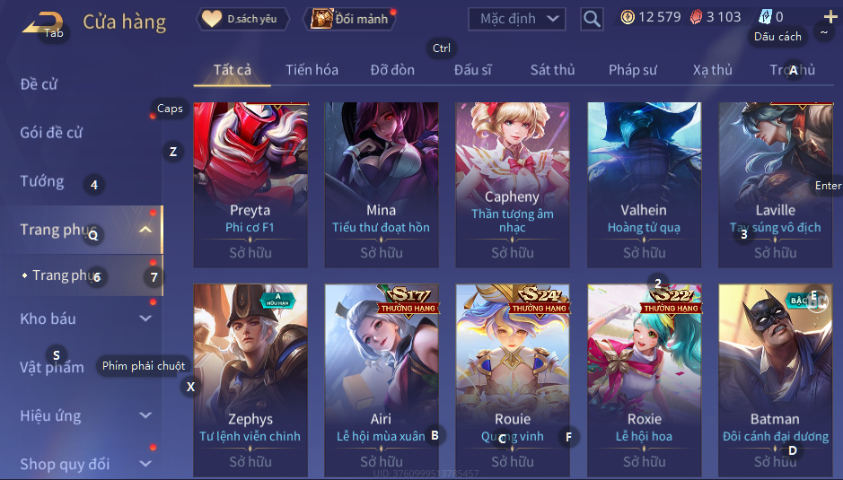843x480 pixels.
Task: Open Tướng in the sidebar
Action: [x=42, y=181]
